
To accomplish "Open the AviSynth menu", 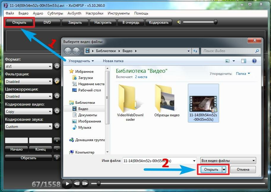I will 74,13.
